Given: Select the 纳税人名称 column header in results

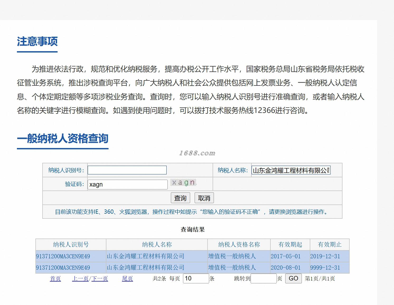Looking at the screenshot, I should [x=157, y=245].
